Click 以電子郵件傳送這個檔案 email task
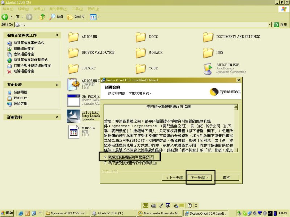The width and height of the screenshot is (290, 217). 32,65
